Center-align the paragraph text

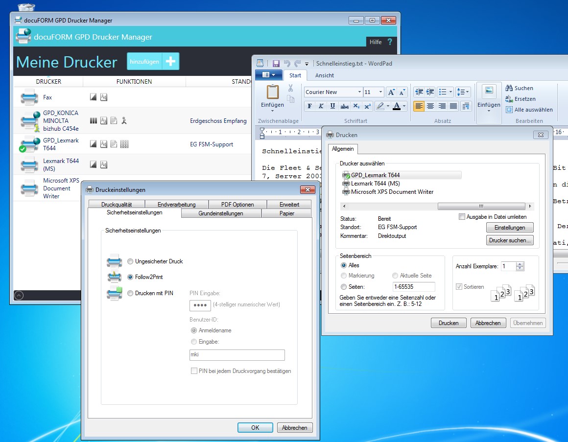(x=430, y=106)
